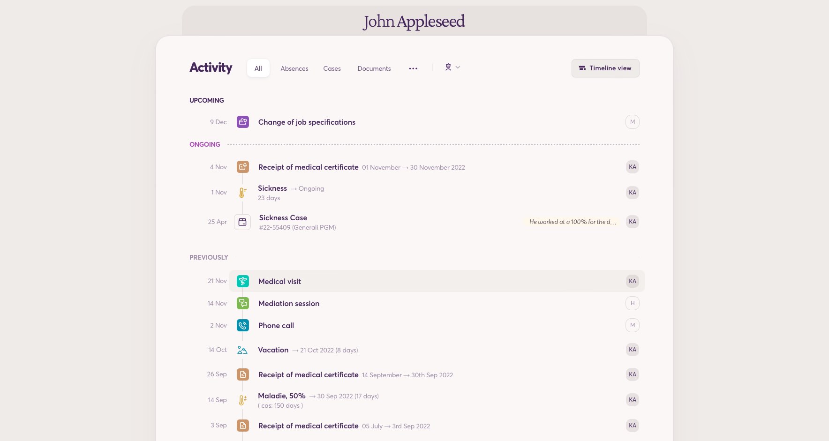
Task: Click the UPCOMING section label
Action: (207, 100)
